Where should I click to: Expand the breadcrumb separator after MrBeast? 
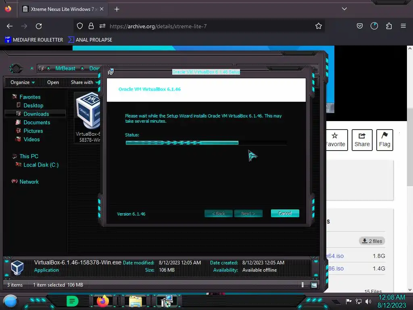point(82,68)
